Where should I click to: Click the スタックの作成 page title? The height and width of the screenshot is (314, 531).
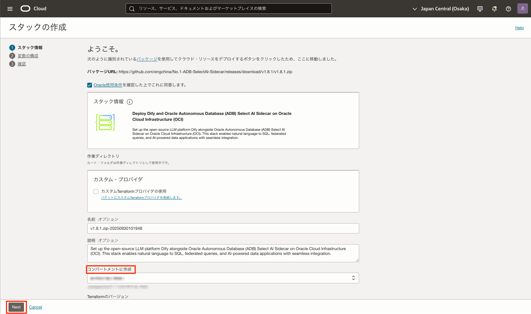pyautogui.click(x=38, y=27)
